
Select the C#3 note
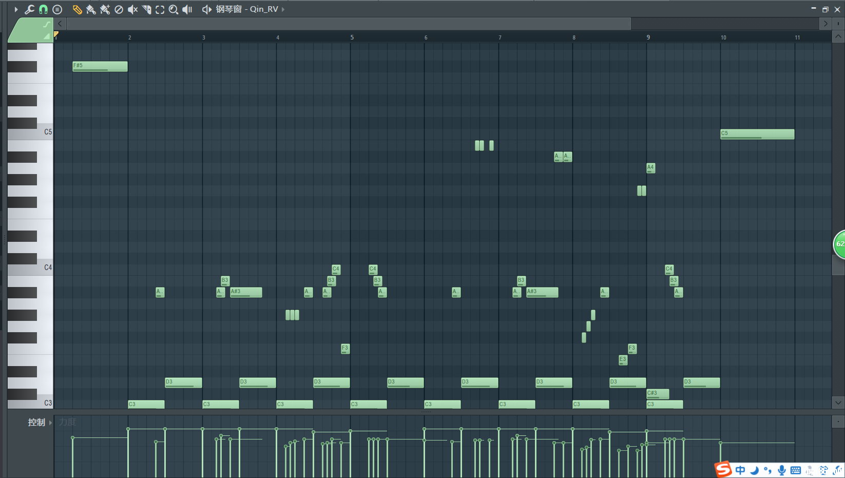[x=658, y=394]
